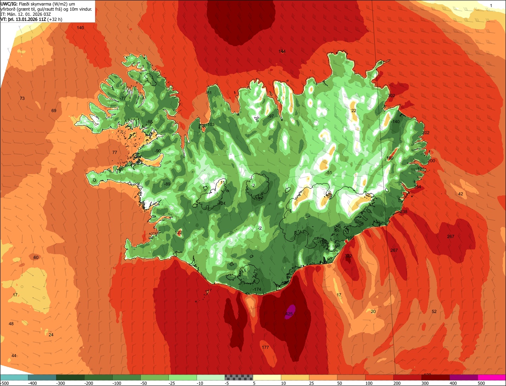This screenshot has width=506, height=386.
Task: Click the red-orange 100 to 200 legend swatch
Action: pyautogui.click(x=379, y=377)
